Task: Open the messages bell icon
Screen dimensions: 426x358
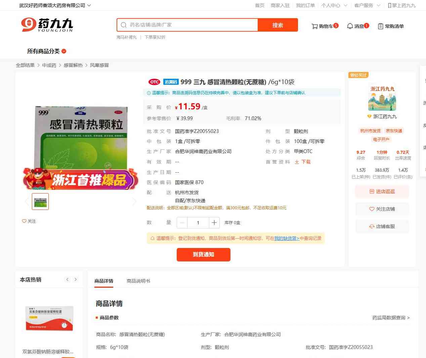Action: 350,26
